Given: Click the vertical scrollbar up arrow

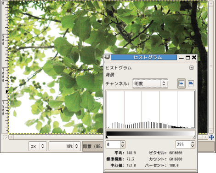Looking at the screenshot, I should tap(211, 4).
